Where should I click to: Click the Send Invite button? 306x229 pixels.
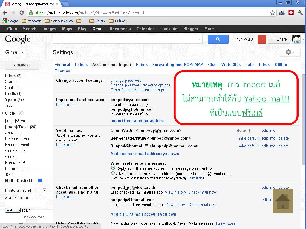[13, 210]
